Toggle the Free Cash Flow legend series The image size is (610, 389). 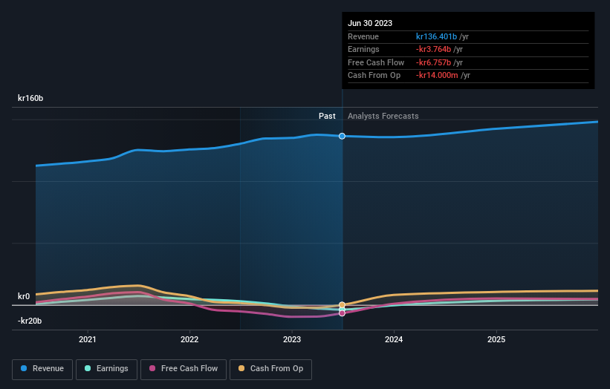coord(184,369)
